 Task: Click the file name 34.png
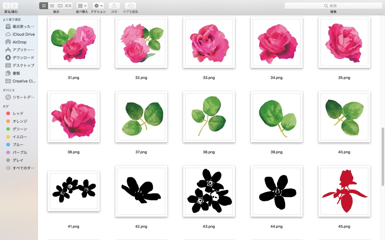click(x=276, y=78)
